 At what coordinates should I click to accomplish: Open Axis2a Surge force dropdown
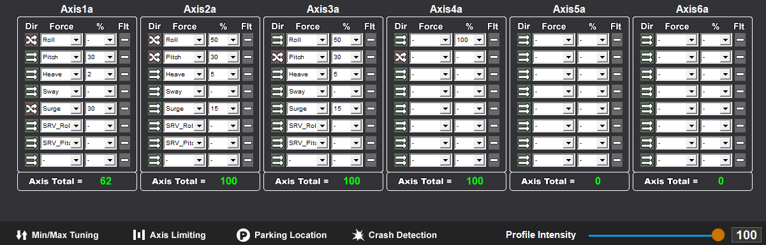coord(184,108)
